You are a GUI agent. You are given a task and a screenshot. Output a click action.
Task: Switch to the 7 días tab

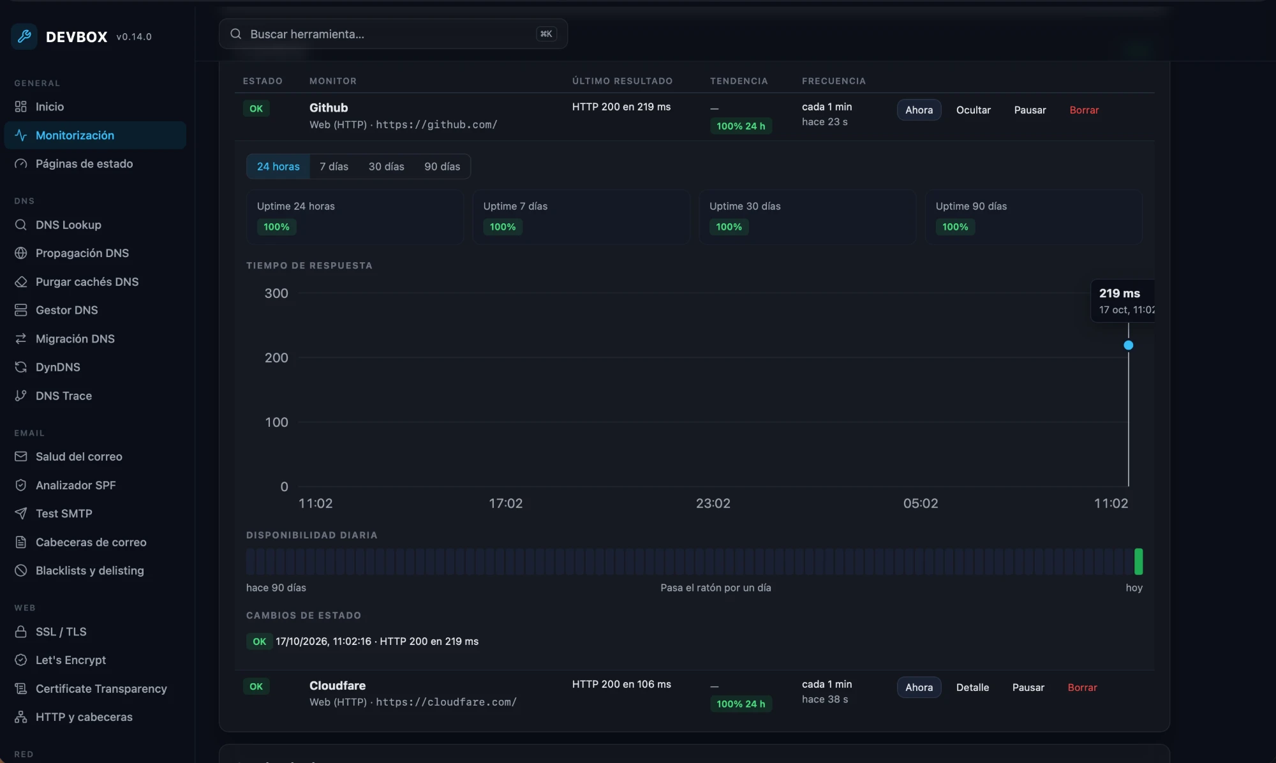[x=334, y=167]
